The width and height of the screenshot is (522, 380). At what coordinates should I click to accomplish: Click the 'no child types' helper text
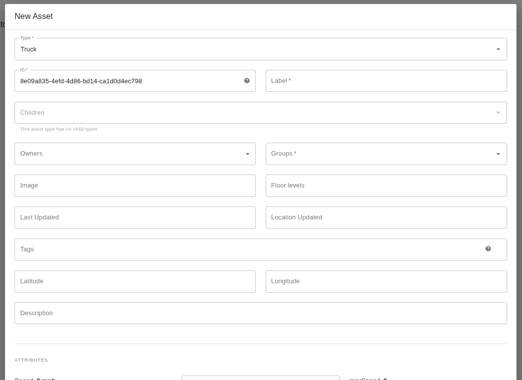[58, 129]
